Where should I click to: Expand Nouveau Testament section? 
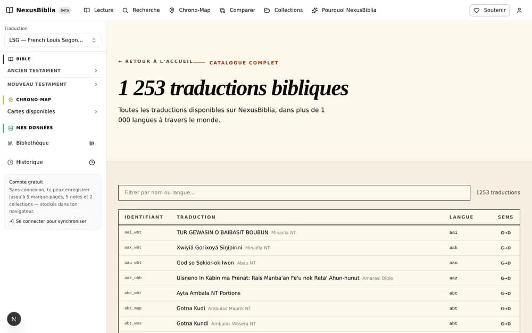53,84
